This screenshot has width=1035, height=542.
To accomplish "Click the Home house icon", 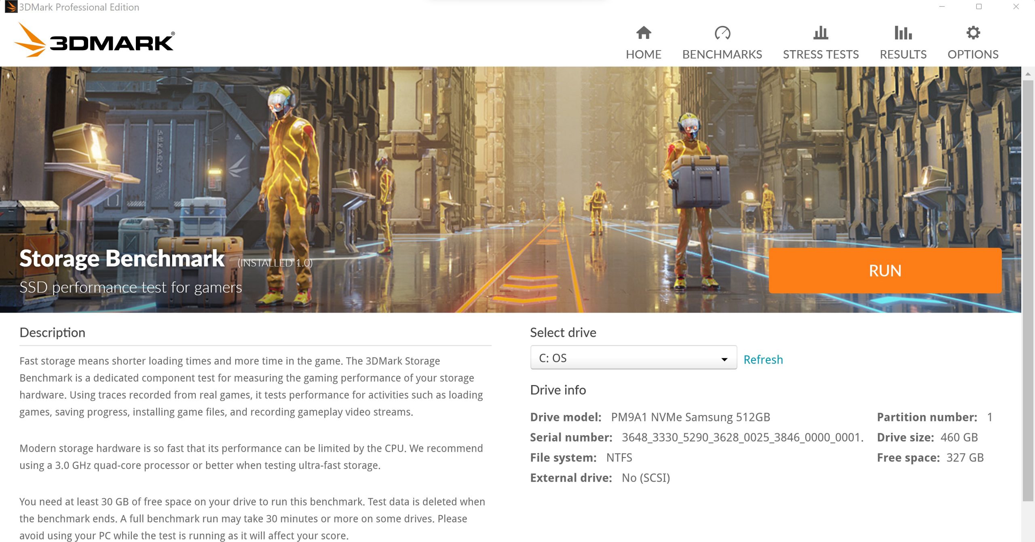I will pos(643,33).
